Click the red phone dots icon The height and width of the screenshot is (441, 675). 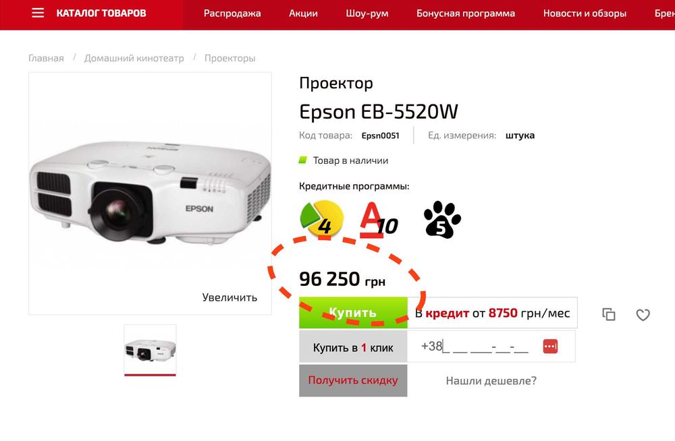pos(550,346)
